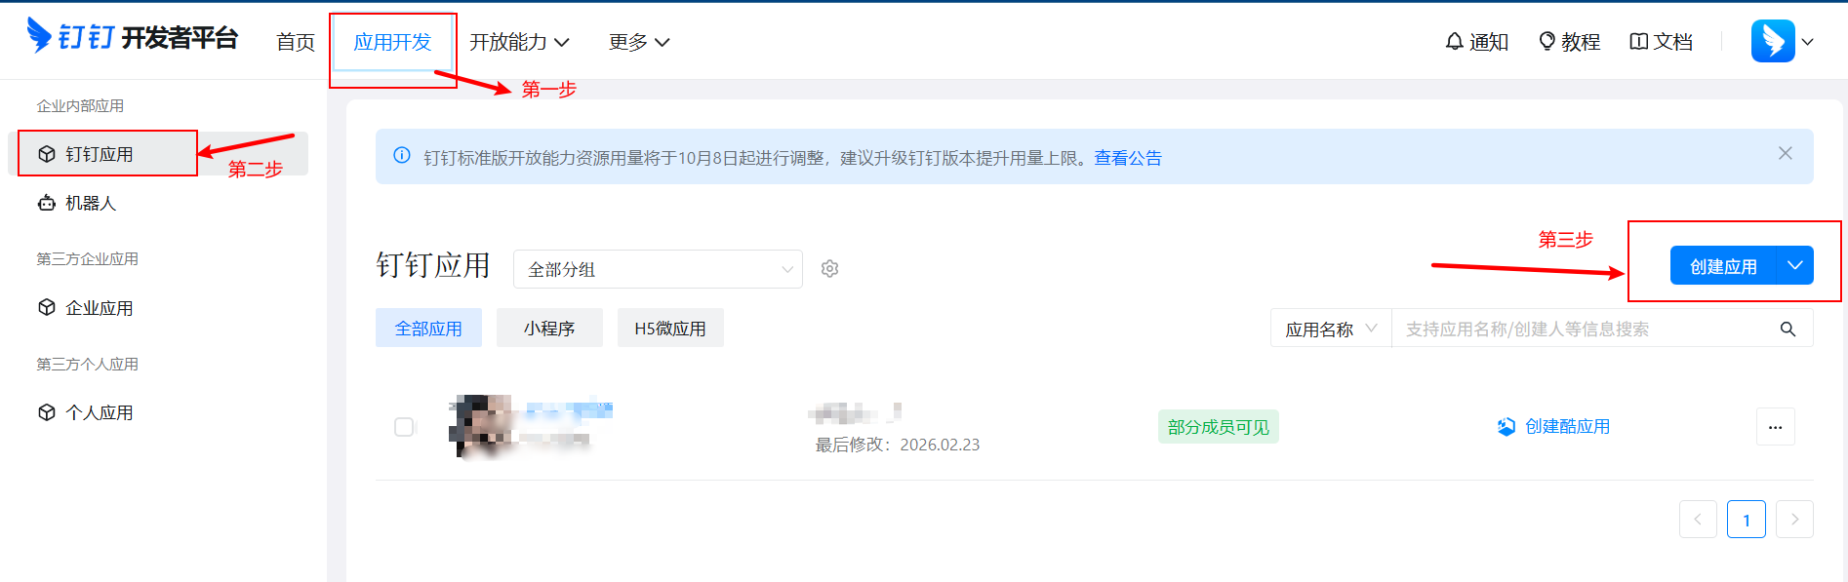Image resolution: width=1848 pixels, height=582 pixels.
Task: Click the 创建应用 button
Action: [1723, 265]
